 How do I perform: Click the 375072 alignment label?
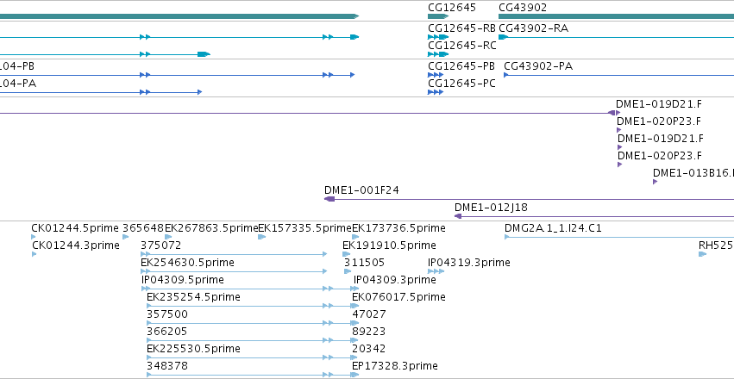(x=161, y=245)
